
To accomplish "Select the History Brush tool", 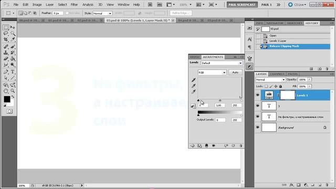I will [13, 52].
